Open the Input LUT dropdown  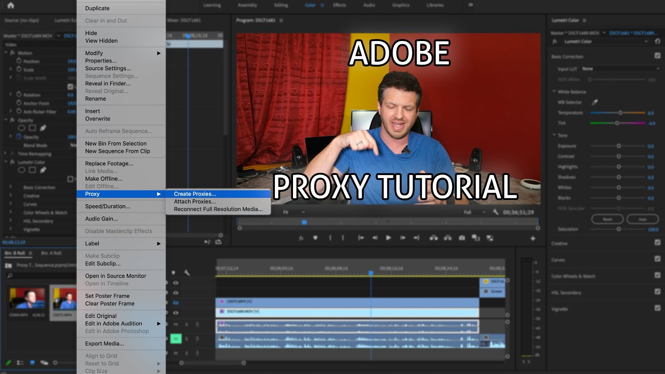click(x=620, y=69)
